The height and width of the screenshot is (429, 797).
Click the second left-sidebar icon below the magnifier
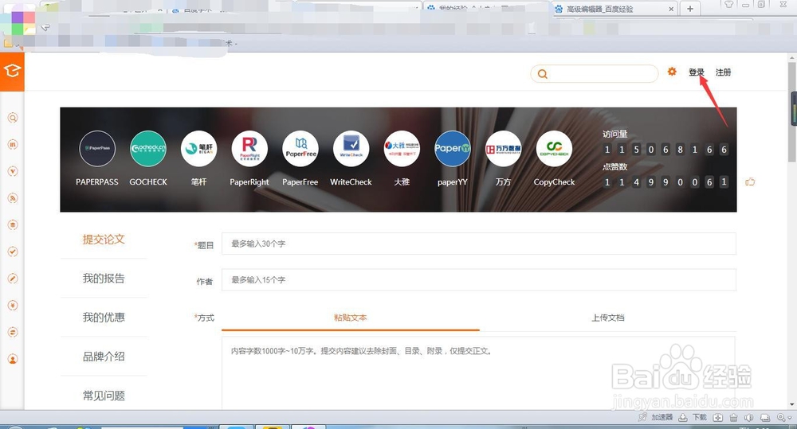(x=13, y=145)
